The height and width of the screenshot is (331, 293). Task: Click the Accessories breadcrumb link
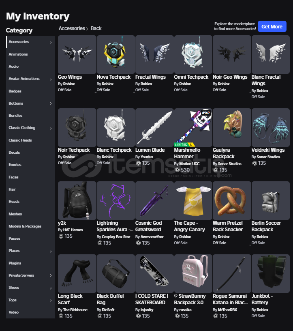[x=72, y=28]
